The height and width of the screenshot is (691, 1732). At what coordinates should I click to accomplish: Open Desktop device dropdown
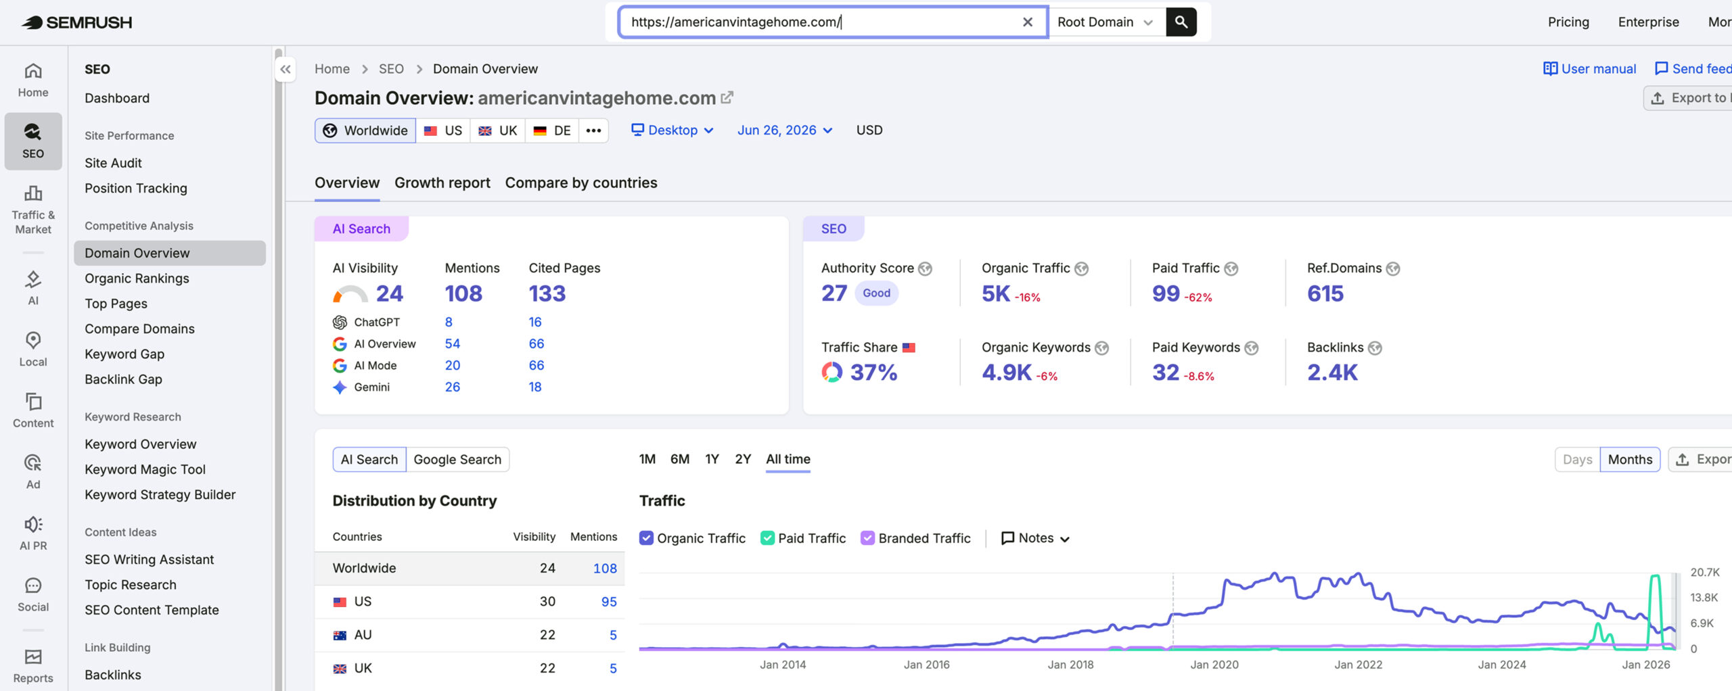pos(672,130)
